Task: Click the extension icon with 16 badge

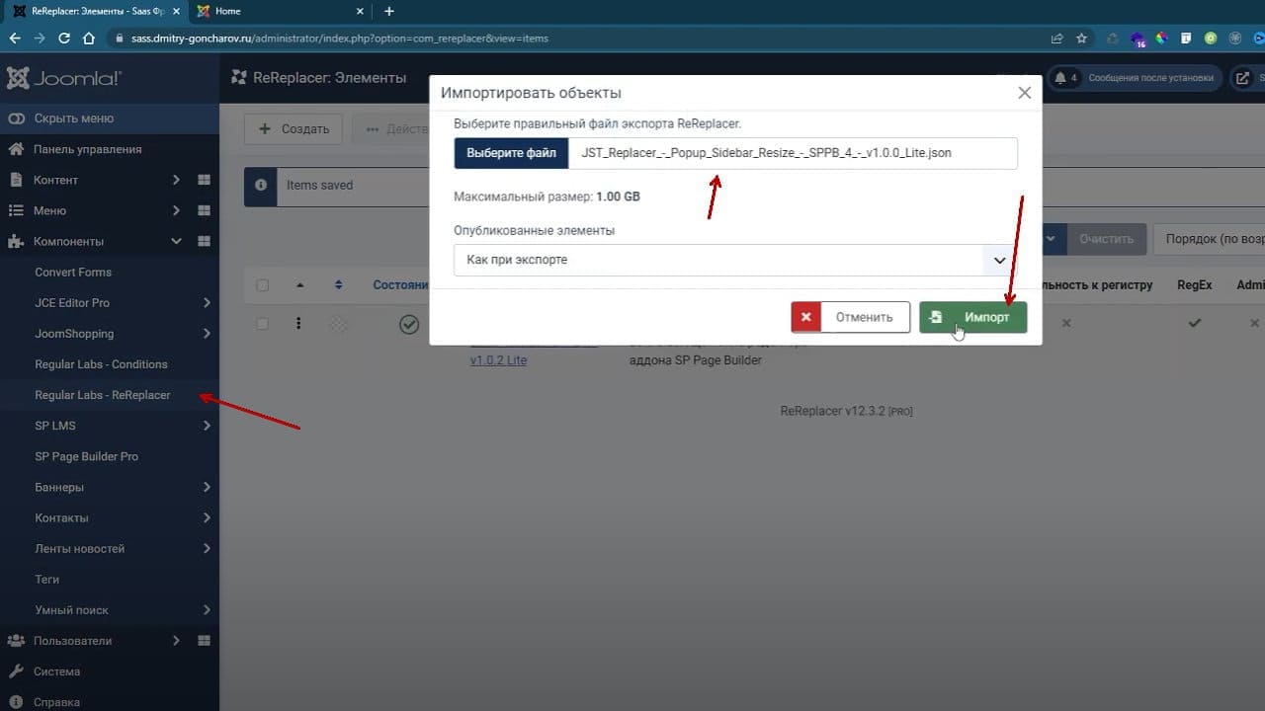Action: pyautogui.click(x=1138, y=39)
